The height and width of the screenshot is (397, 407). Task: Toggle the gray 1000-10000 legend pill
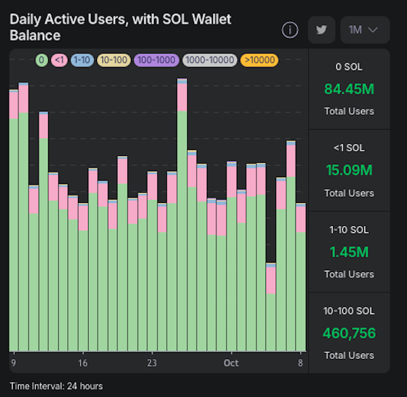[x=210, y=60]
